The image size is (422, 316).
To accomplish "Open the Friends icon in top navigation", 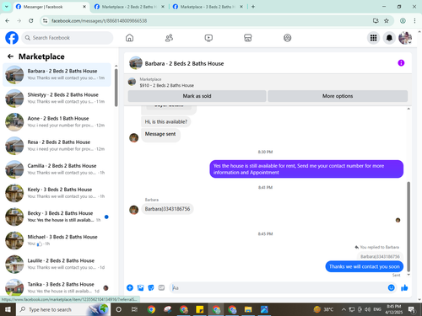I will (x=169, y=38).
